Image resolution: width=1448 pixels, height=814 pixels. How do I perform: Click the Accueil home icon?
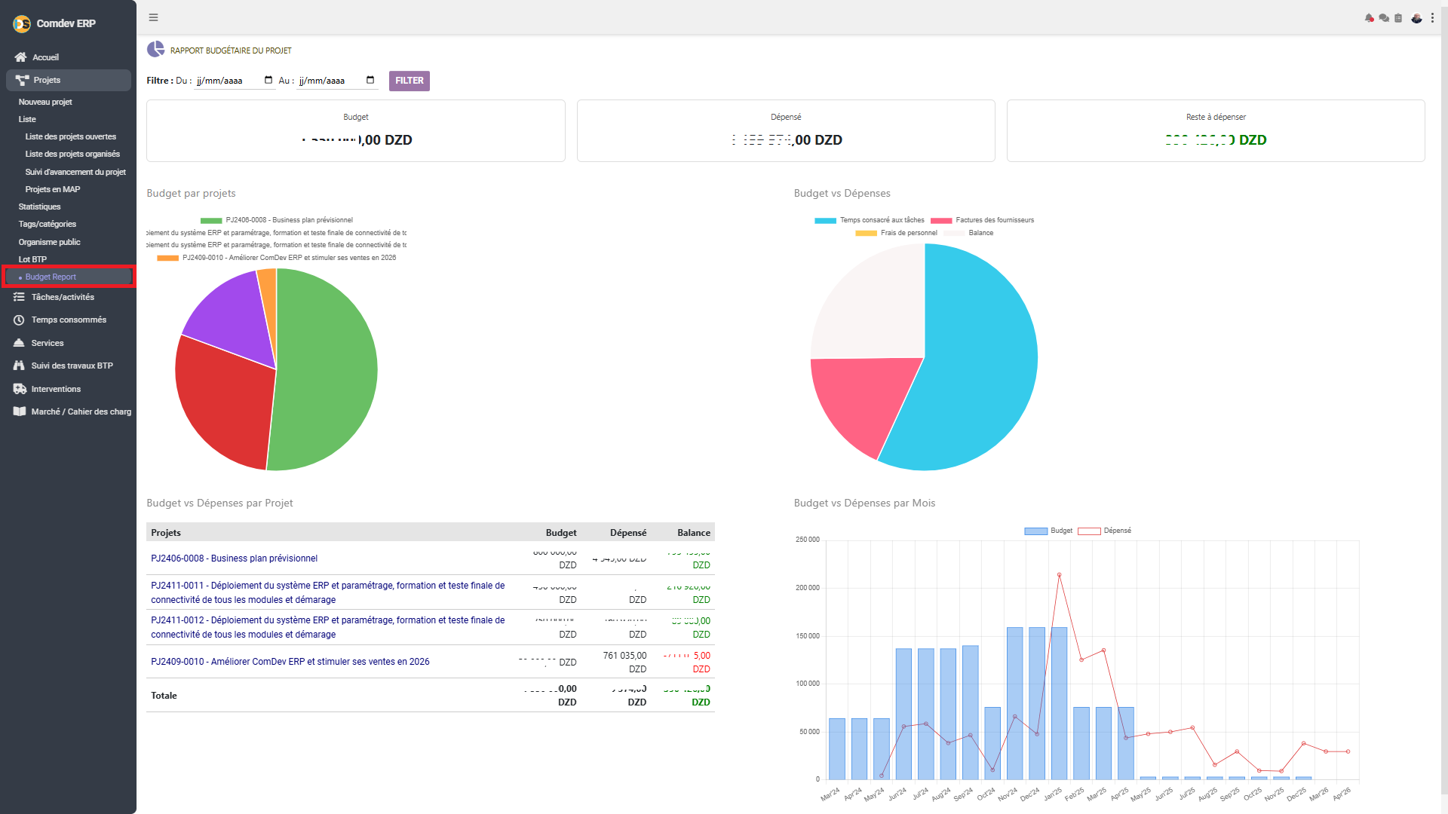[20, 57]
